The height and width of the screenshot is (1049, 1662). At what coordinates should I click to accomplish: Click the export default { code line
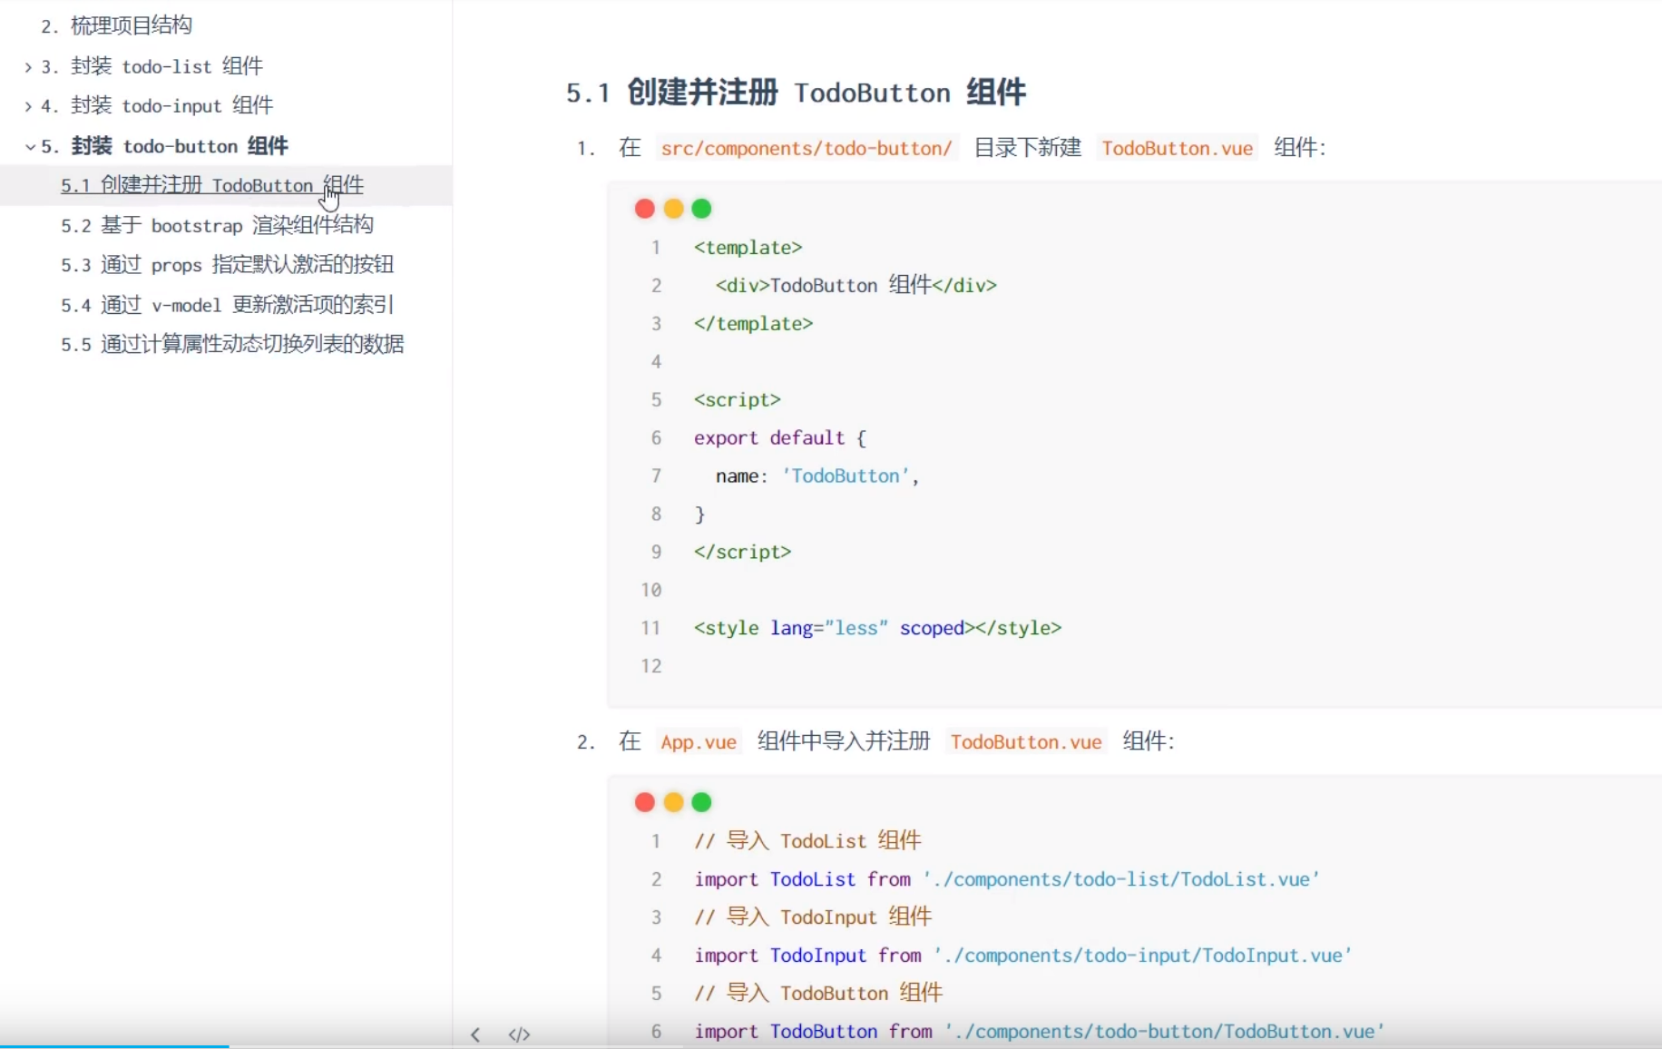(x=780, y=438)
